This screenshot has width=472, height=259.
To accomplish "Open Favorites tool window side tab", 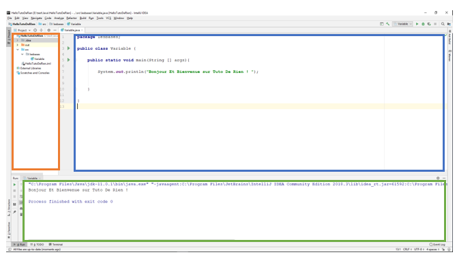I will pos(9,230).
